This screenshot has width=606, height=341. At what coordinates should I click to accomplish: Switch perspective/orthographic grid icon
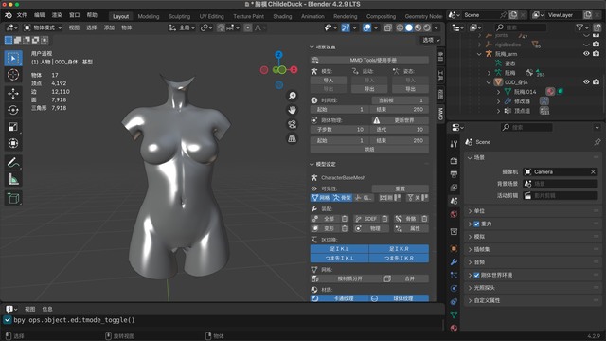coord(293,138)
